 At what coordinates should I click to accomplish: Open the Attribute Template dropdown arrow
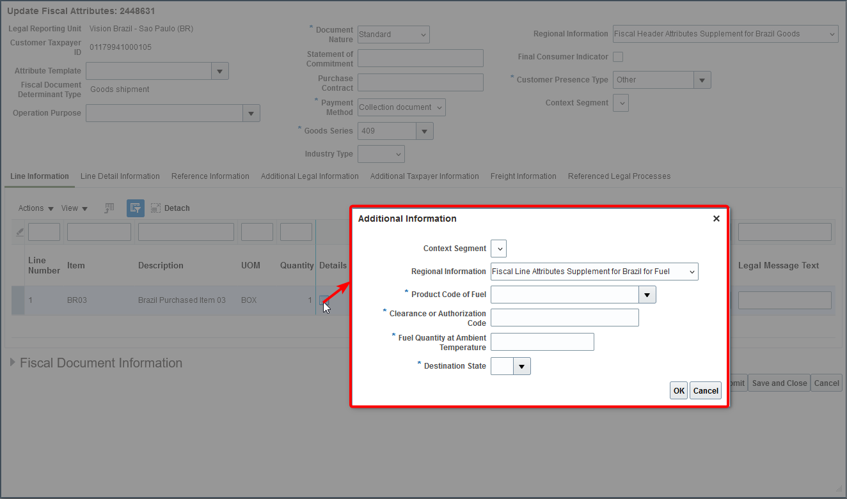coord(219,71)
